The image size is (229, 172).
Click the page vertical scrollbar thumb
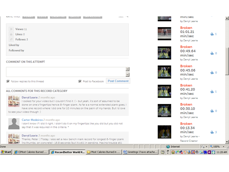click(x=227, y=61)
